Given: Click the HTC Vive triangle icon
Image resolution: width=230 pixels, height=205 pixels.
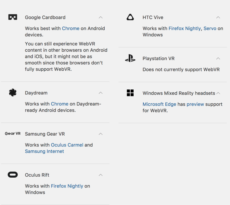Looking at the screenshot, I should pos(130,17).
